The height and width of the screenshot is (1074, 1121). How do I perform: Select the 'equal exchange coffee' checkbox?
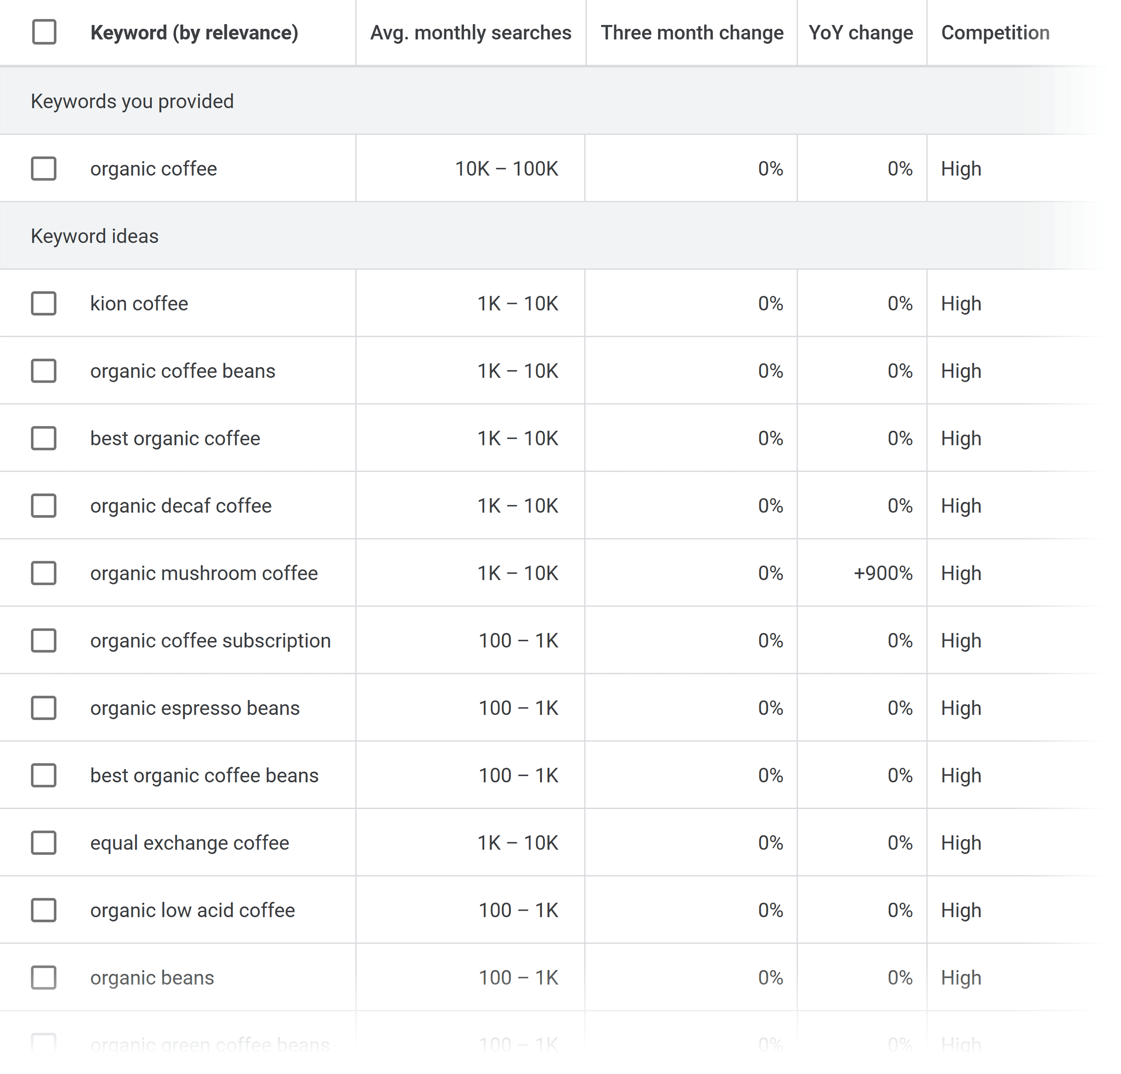pos(43,843)
